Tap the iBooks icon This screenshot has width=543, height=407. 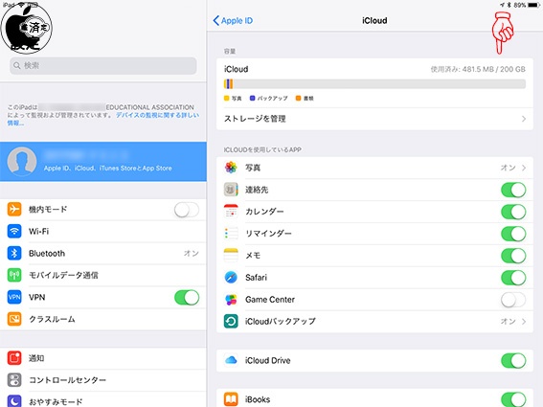coord(231,399)
